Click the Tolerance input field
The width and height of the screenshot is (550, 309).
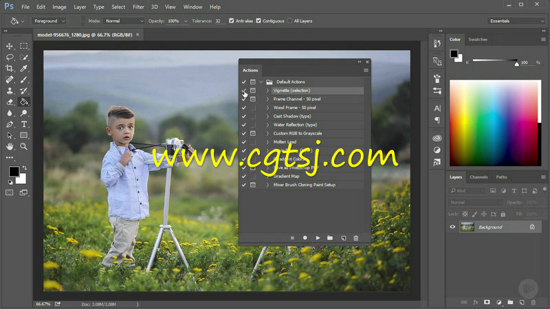pos(220,21)
